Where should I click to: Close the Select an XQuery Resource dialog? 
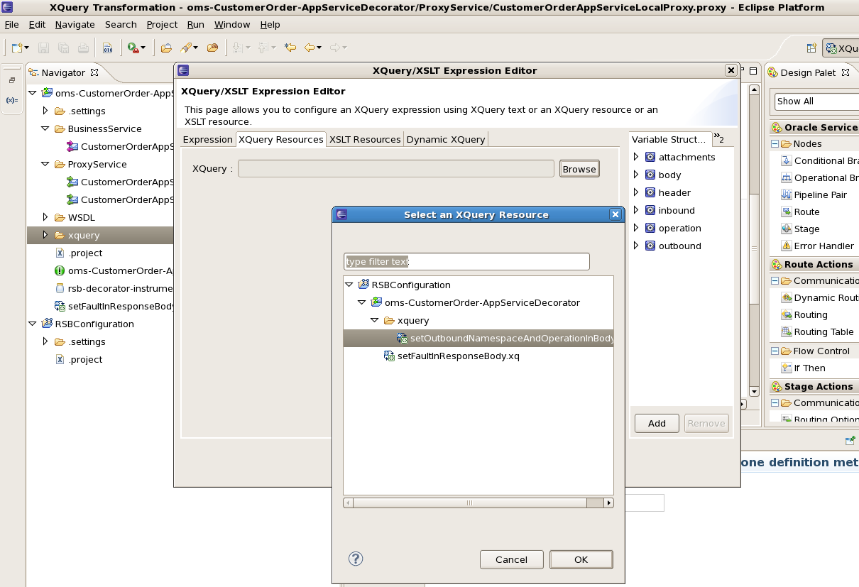pos(615,214)
